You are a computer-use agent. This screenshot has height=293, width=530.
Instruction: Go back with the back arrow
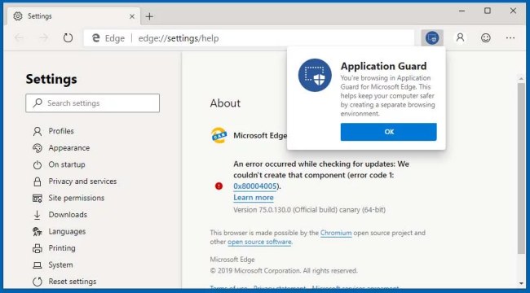19,37
